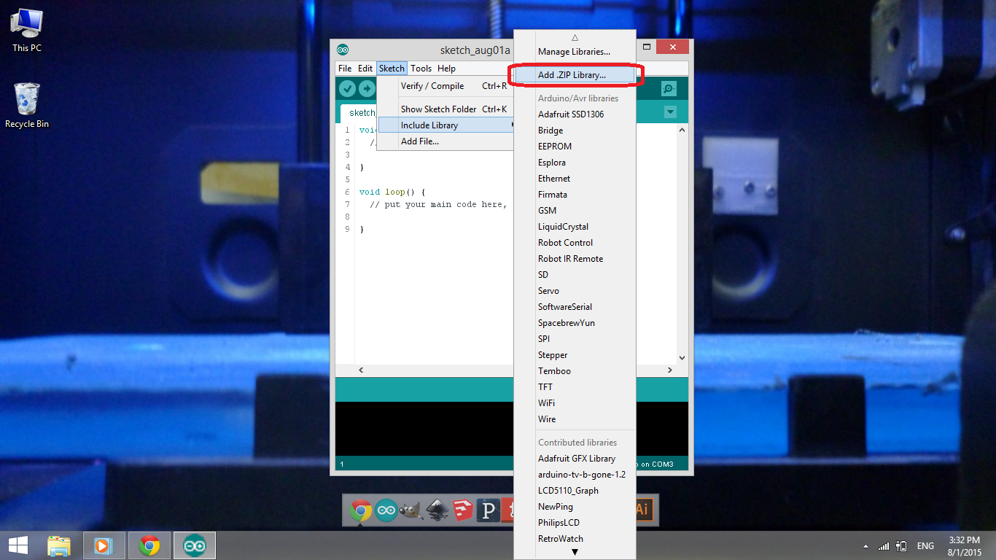
Task: Choose Show Sketch Folder menu entry
Action: point(446,109)
